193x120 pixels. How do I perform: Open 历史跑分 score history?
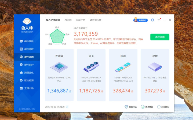pyautogui.click(x=163, y=107)
